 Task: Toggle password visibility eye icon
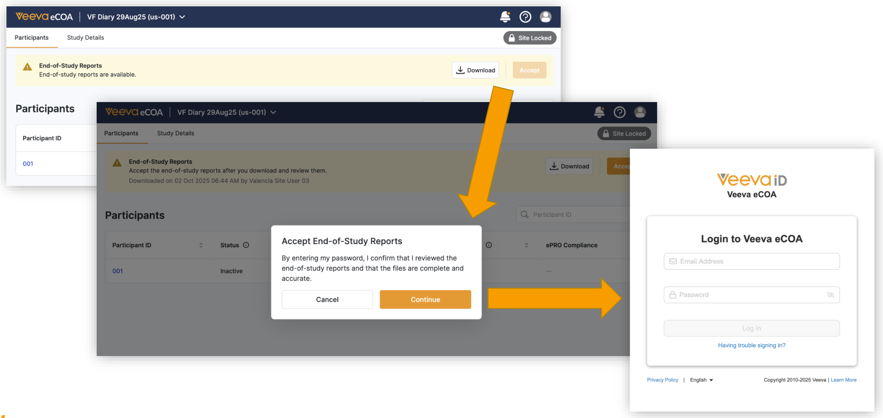point(830,295)
